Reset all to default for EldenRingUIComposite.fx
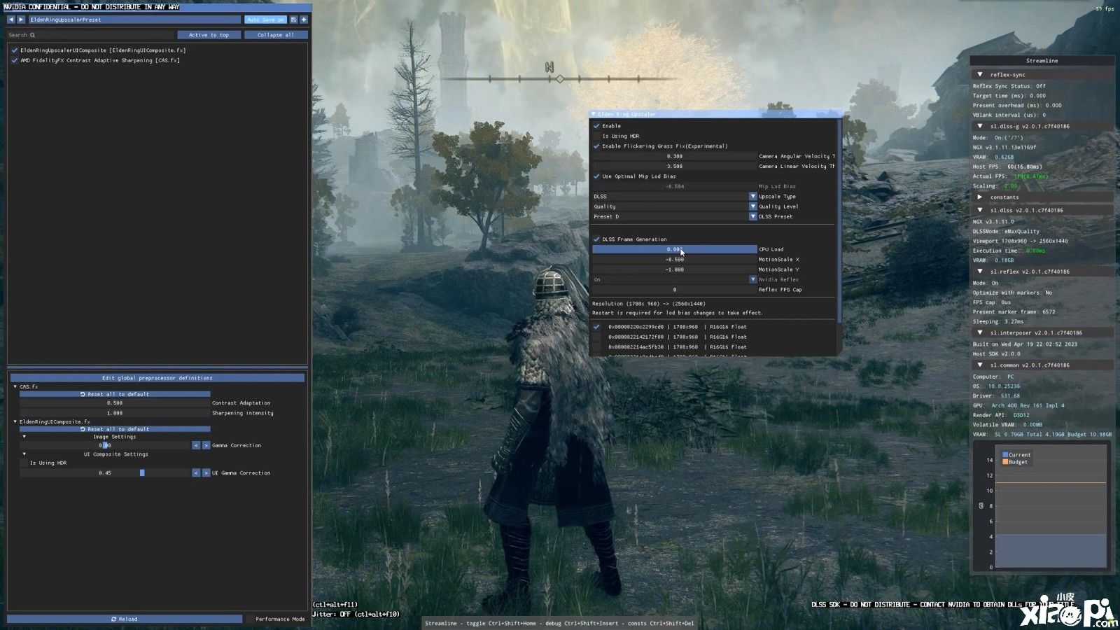 tap(115, 429)
